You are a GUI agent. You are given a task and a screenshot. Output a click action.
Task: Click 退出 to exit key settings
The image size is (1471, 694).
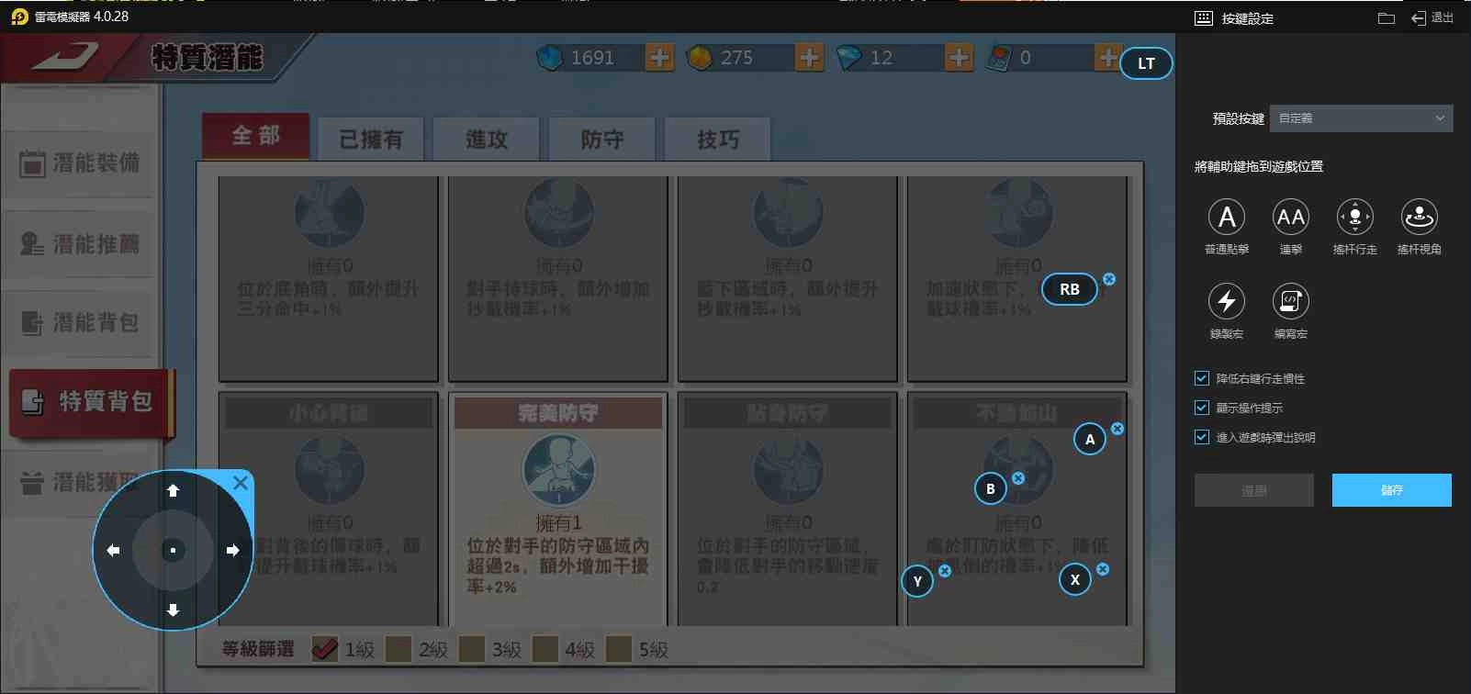(x=1432, y=18)
